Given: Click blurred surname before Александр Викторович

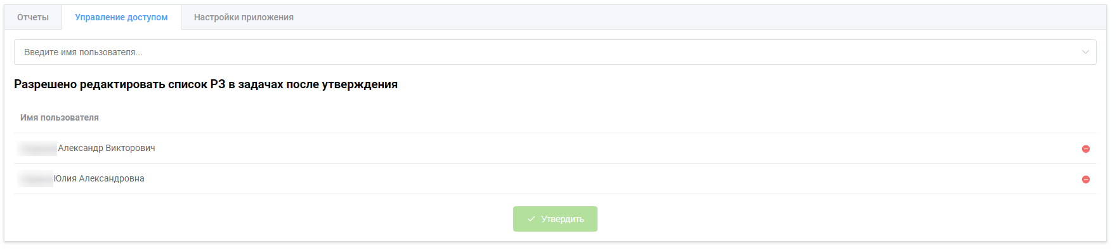Looking at the screenshot, I should click(38, 148).
